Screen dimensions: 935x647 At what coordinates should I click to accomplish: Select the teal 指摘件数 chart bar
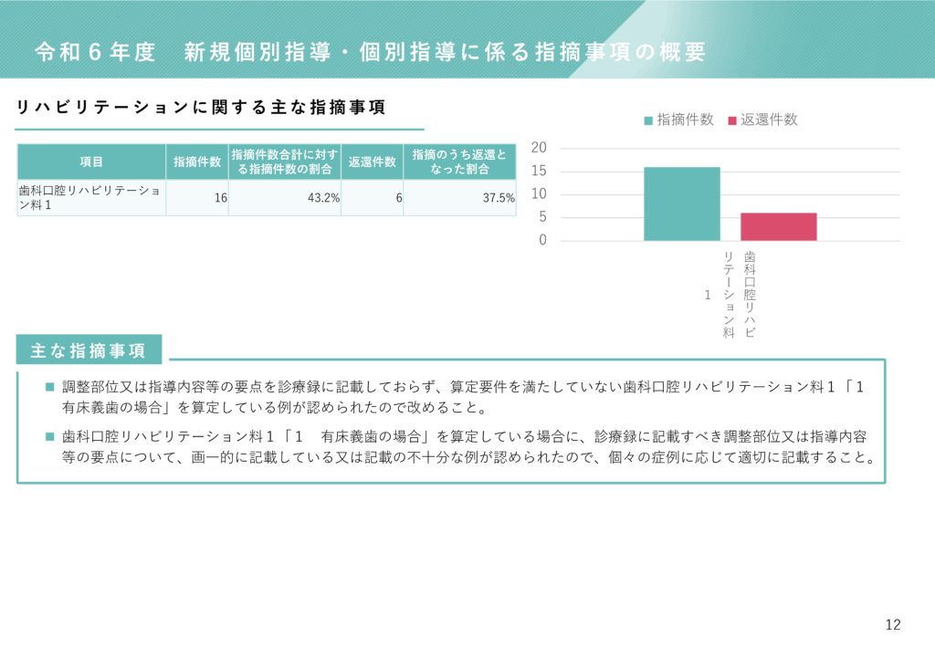click(681, 203)
